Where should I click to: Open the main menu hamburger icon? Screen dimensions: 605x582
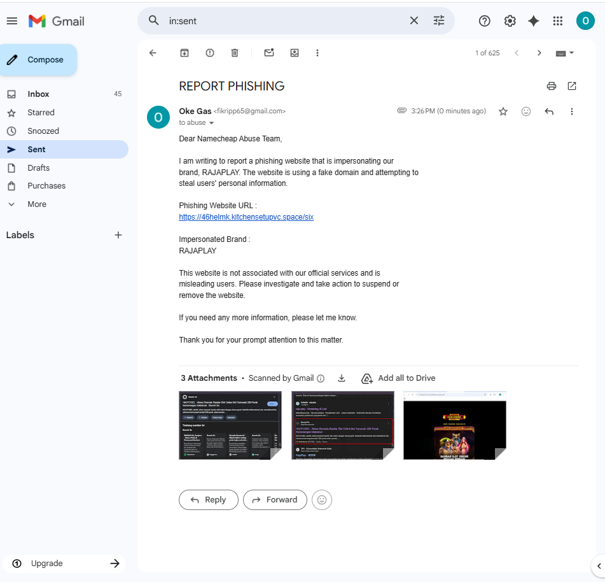click(12, 21)
